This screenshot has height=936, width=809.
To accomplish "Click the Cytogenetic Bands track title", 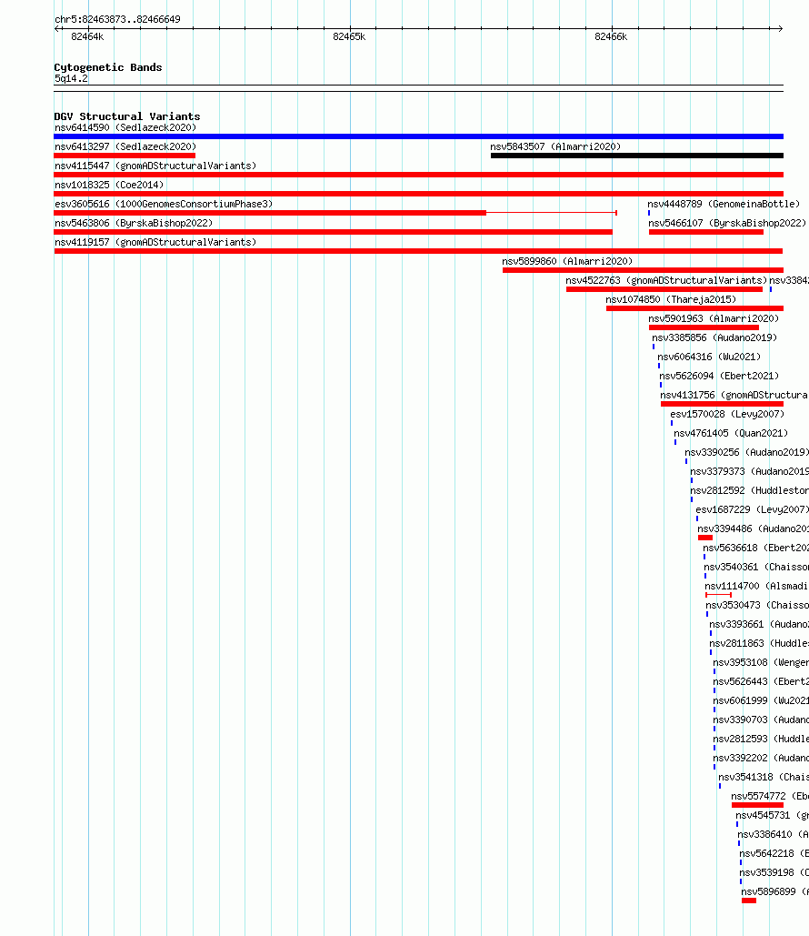I will [108, 67].
